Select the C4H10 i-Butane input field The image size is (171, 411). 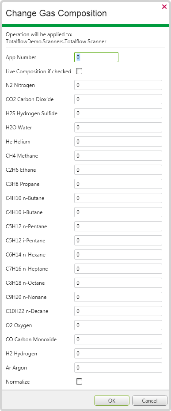118,212
